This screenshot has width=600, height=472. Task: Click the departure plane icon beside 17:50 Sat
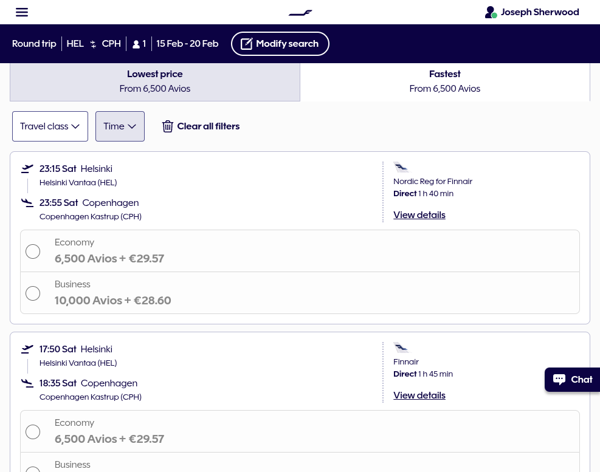[27, 349]
